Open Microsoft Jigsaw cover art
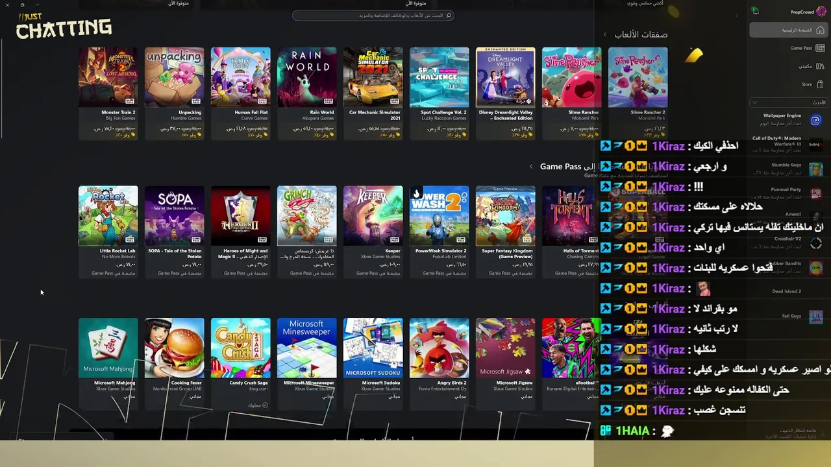This screenshot has width=831, height=467. [506, 348]
